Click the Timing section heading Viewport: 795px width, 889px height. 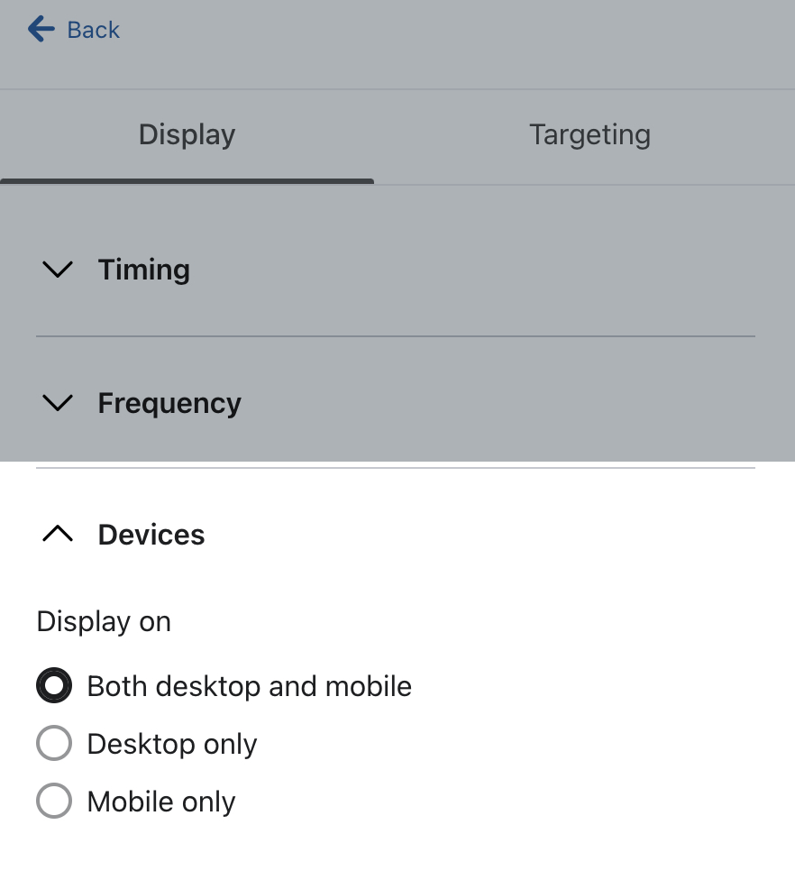[x=144, y=270]
